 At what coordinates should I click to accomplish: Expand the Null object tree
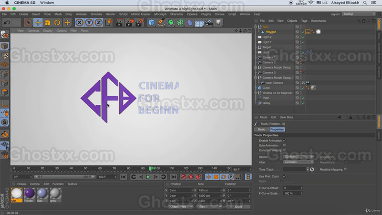click(x=255, y=27)
